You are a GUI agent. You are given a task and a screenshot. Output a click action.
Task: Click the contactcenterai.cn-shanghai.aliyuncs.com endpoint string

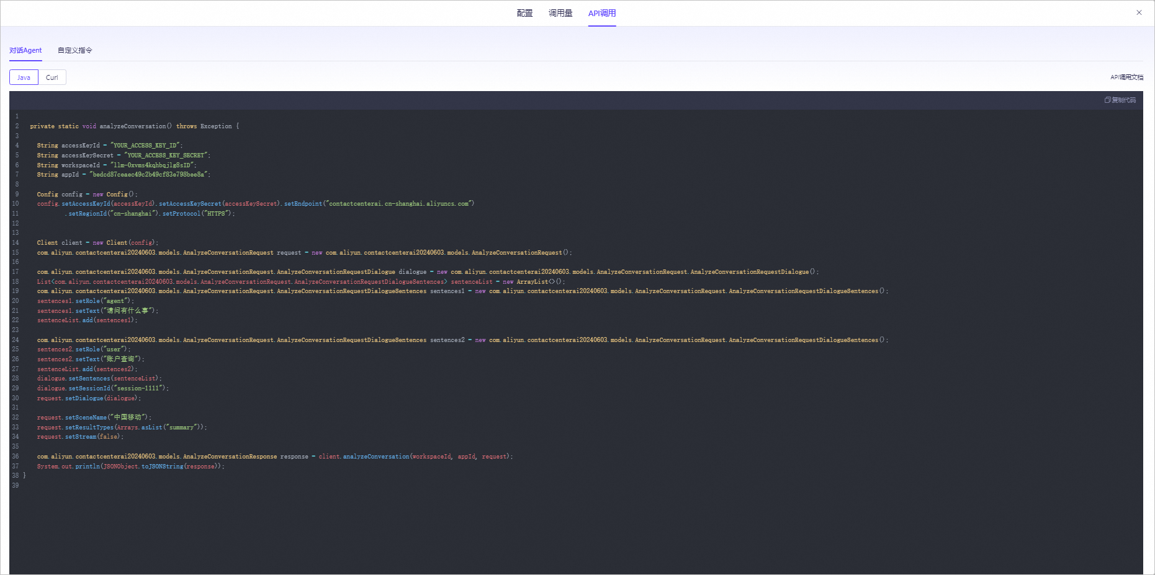click(399, 204)
